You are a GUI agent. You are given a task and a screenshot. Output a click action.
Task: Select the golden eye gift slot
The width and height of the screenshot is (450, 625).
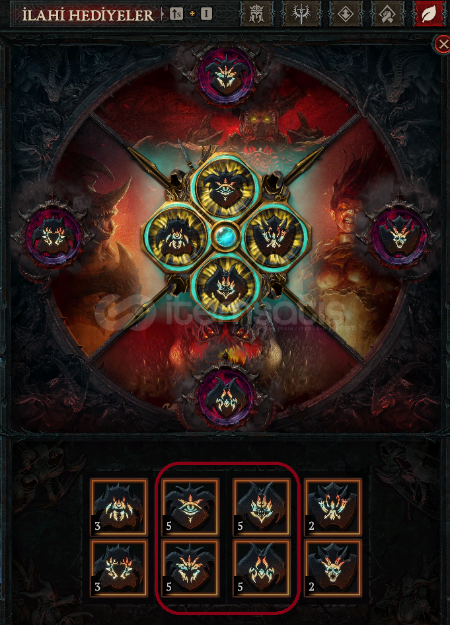point(226,186)
